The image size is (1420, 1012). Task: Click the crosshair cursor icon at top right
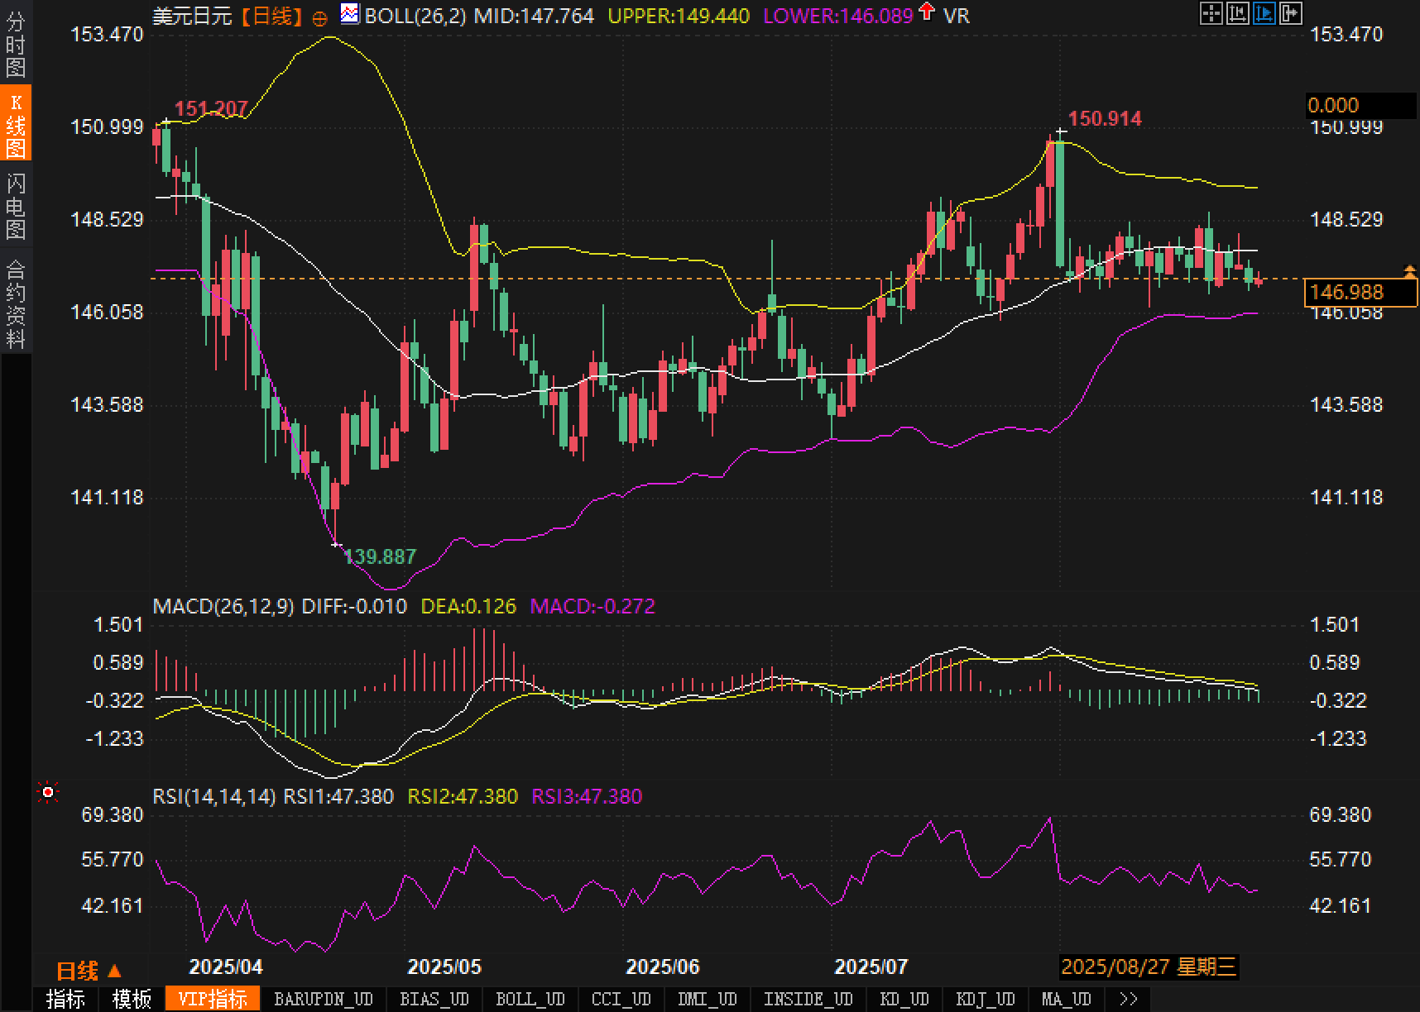click(x=1211, y=13)
